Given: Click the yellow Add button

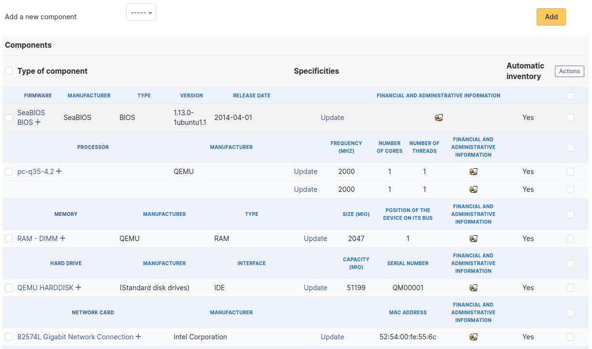Looking at the screenshot, I should (551, 17).
